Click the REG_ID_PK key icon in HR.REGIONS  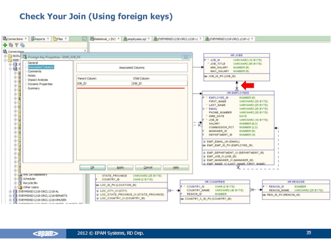click(x=264, y=195)
